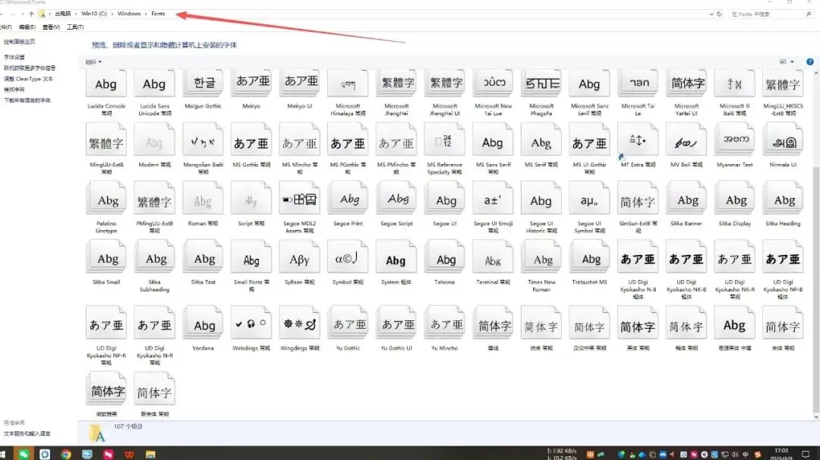
Task: Open the help question mark button
Action: [x=809, y=61]
